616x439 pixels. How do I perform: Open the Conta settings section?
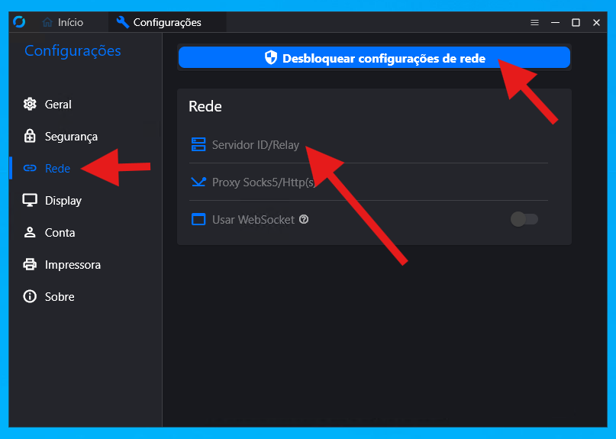pos(85,233)
